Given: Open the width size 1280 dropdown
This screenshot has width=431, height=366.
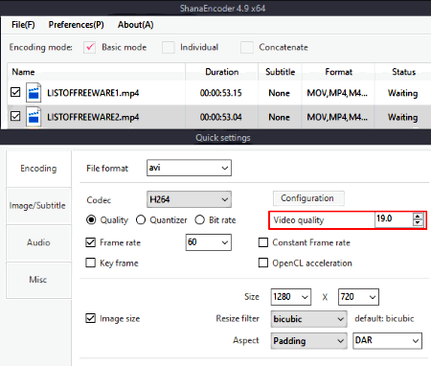Looking at the screenshot, I should [291, 297].
